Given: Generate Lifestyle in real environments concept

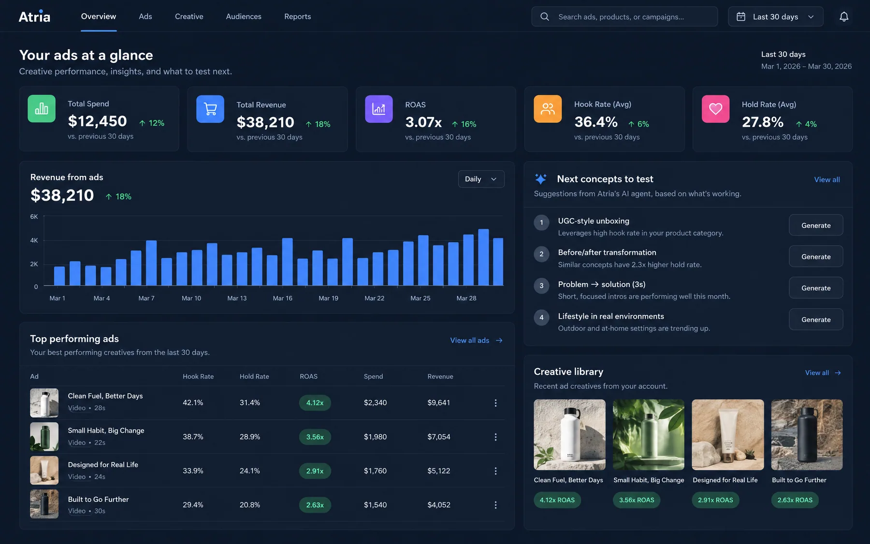Looking at the screenshot, I should coord(816,320).
